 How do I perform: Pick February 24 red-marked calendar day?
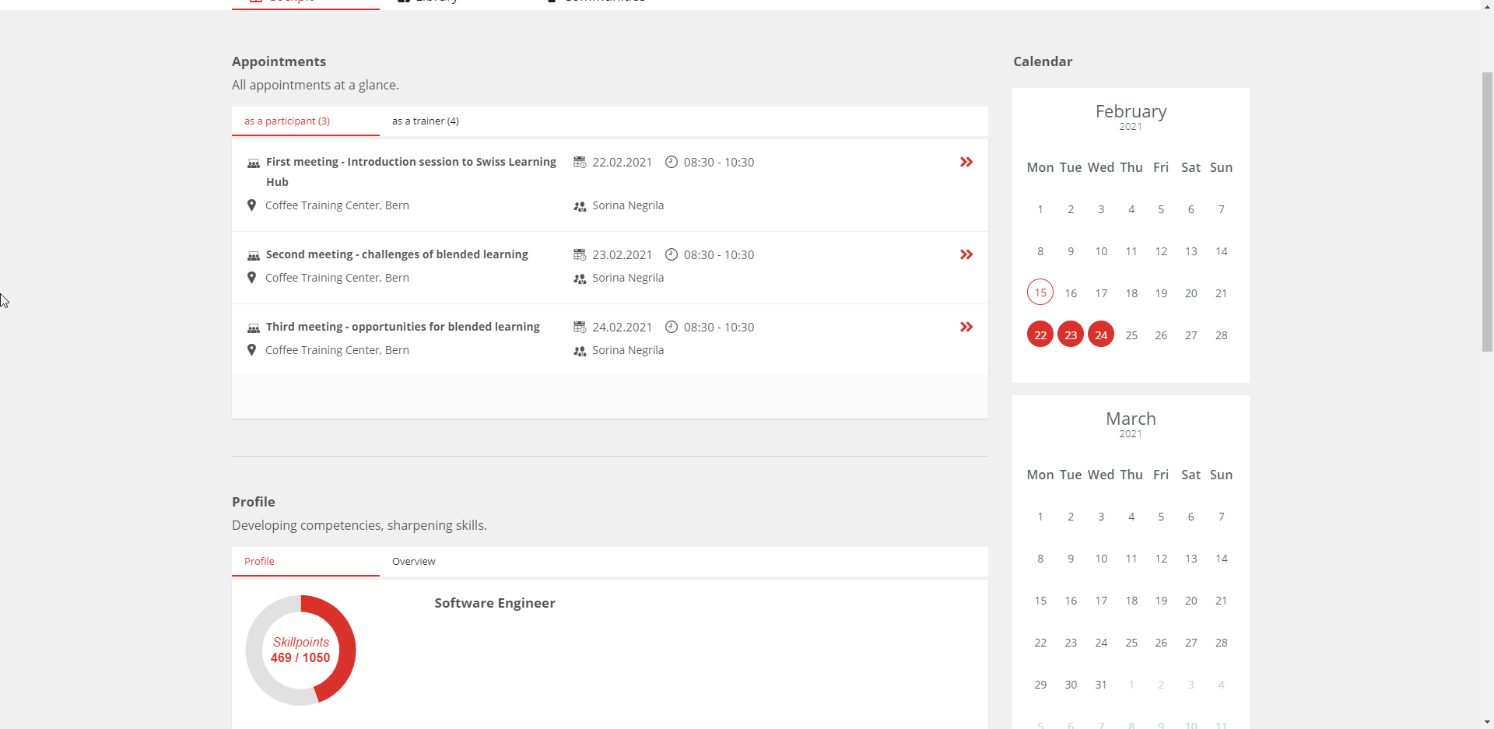1101,335
